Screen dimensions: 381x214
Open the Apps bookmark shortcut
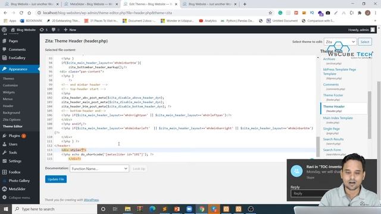pyautogui.click(x=10, y=21)
